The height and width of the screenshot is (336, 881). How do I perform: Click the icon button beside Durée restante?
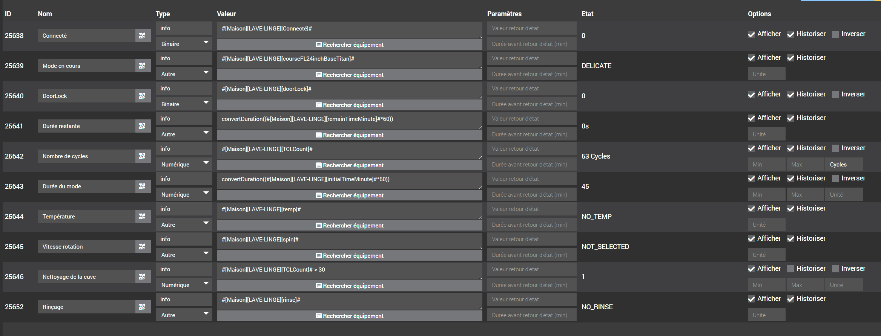pyautogui.click(x=142, y=126)
